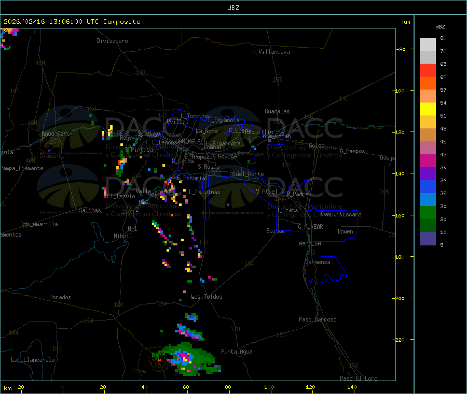Select the red 65 dBZ legend swatch
The height and width of the screenshot is (394, 467).
[428, 70]
